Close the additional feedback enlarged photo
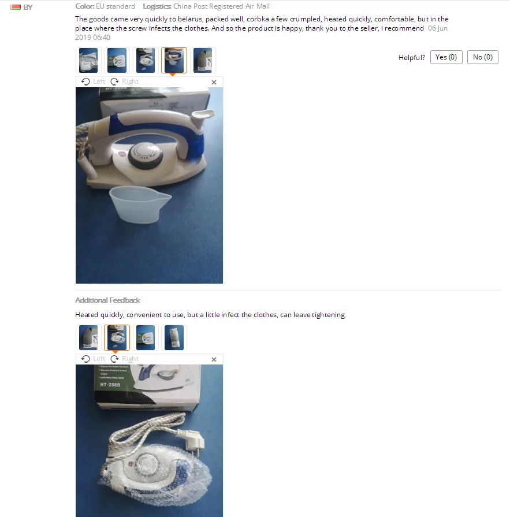Screen dimensions: 510x517 click(x=214, y=359)
